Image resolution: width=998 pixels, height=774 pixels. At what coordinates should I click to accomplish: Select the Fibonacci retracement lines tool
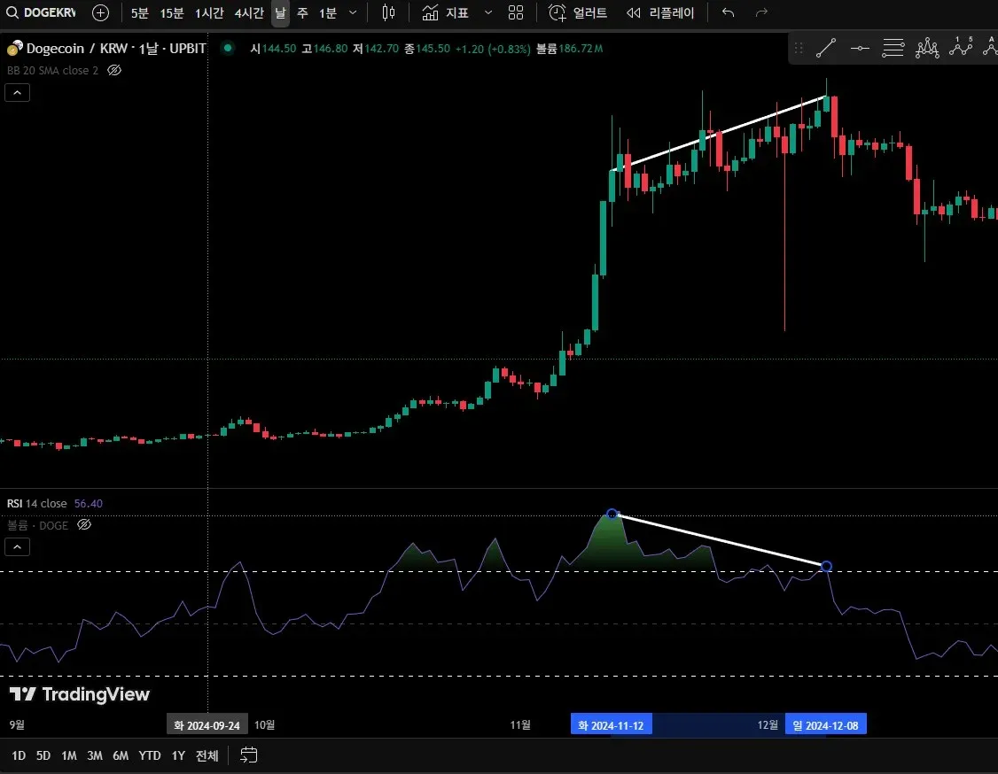pyautogui.click(x=893, y=49)
